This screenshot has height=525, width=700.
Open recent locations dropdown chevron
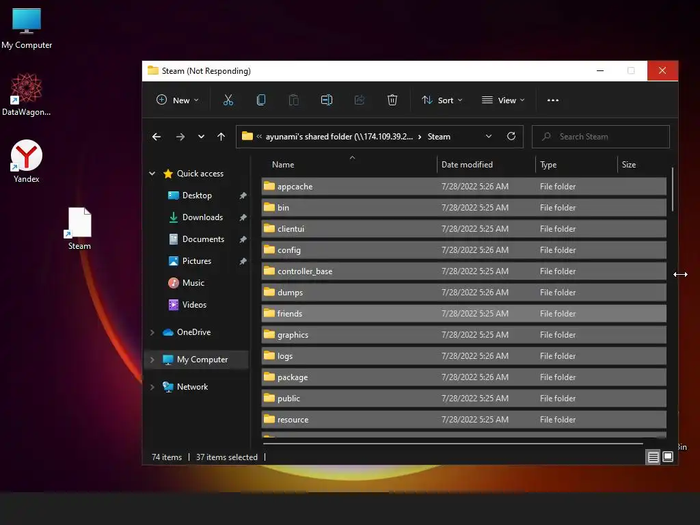coord(201,137)
